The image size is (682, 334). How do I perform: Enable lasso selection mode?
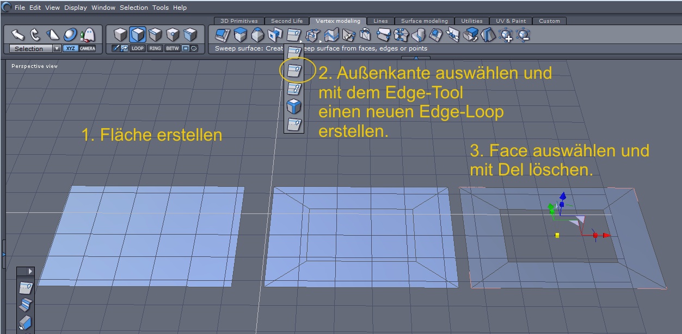click(194, 48)
